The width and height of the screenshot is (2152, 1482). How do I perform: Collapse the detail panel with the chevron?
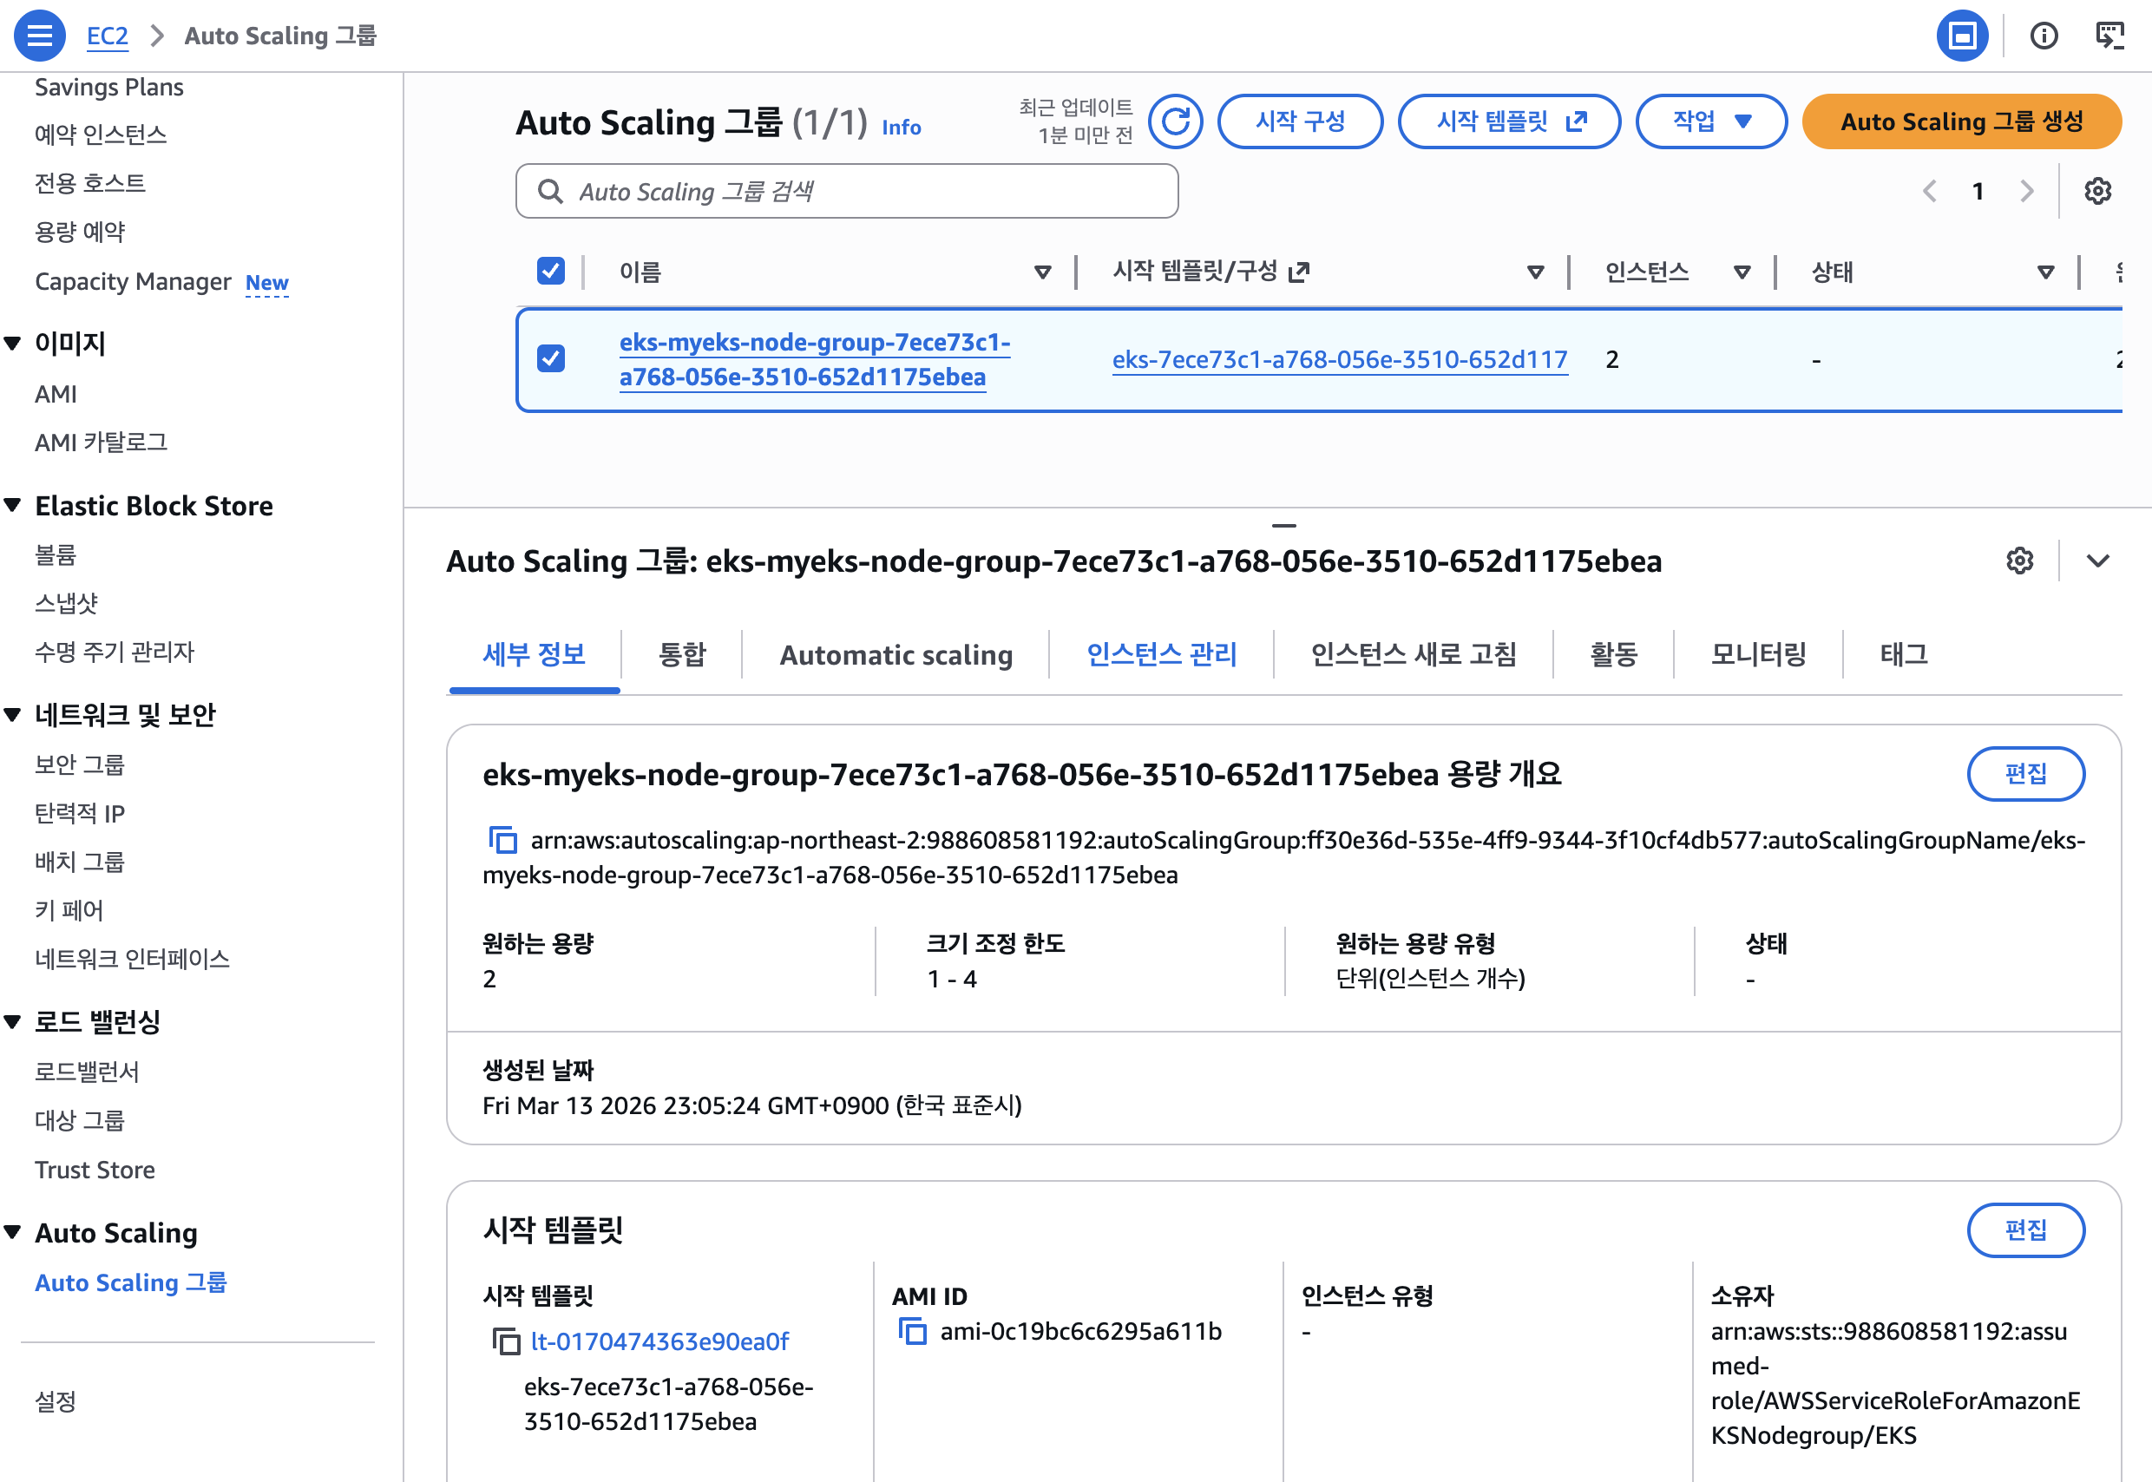coord(2097,561)
